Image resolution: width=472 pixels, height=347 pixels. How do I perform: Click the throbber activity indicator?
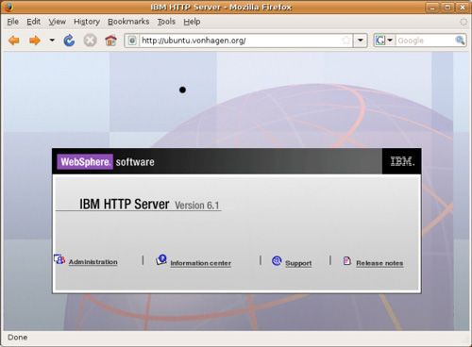(464, 22)
